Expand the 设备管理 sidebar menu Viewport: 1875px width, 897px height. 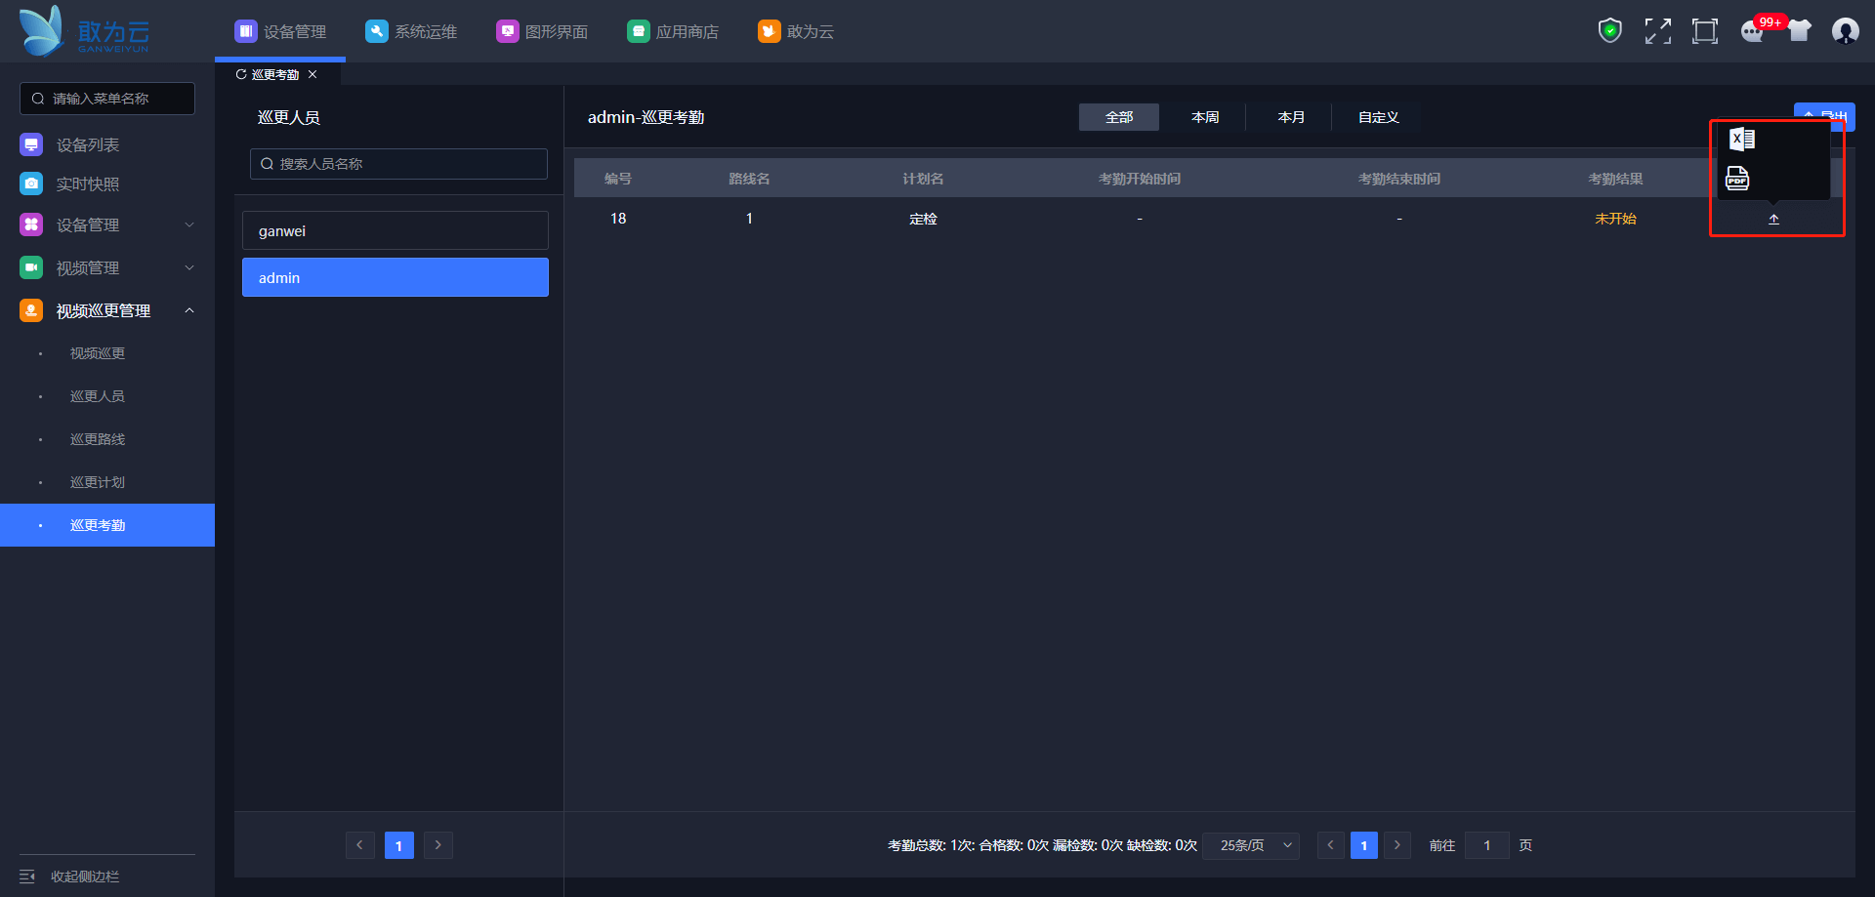tap(107, 224)
